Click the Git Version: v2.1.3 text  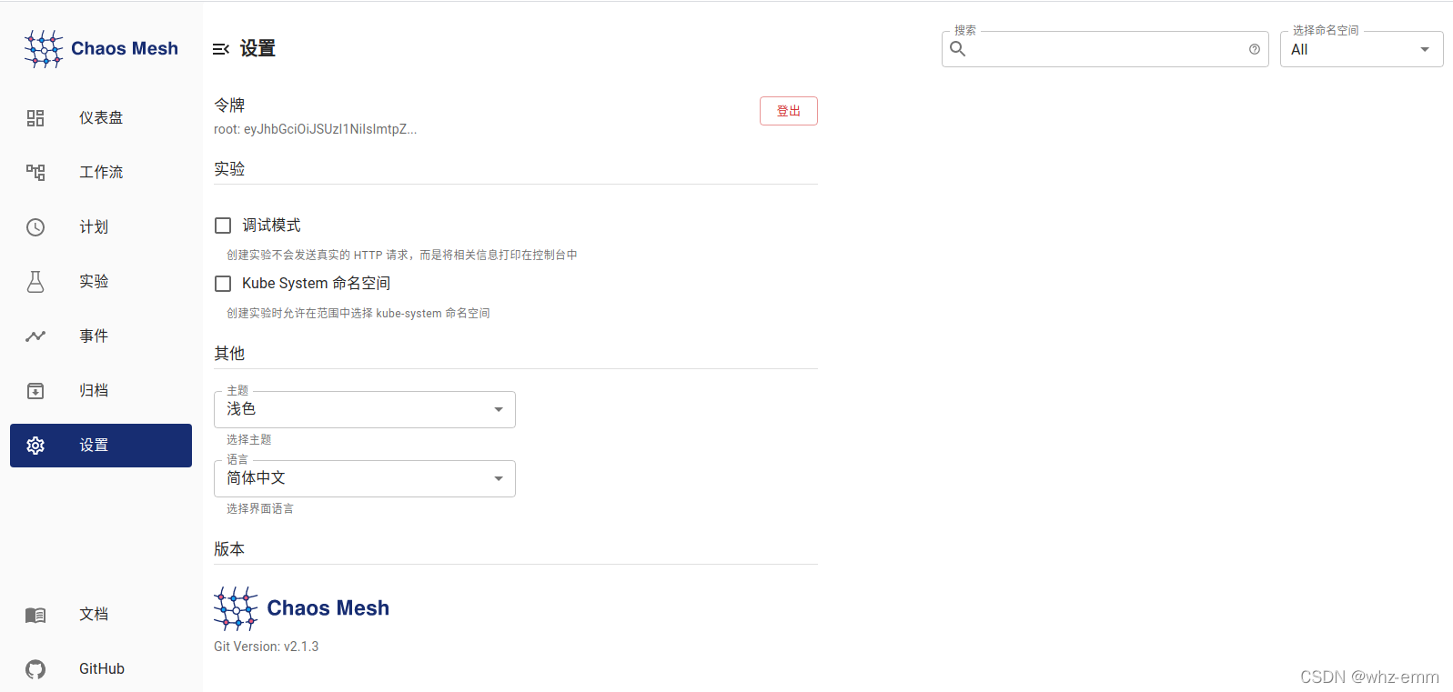(267, 647)
